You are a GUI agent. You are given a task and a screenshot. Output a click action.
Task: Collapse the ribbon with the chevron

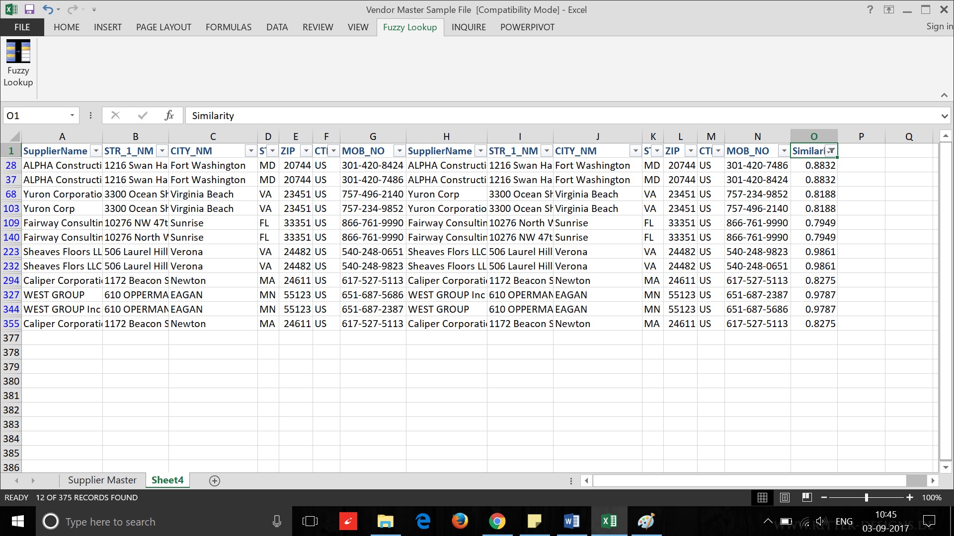944,95
